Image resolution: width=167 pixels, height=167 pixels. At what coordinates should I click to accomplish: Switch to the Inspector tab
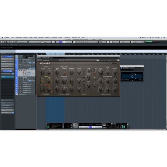point(4,54)
